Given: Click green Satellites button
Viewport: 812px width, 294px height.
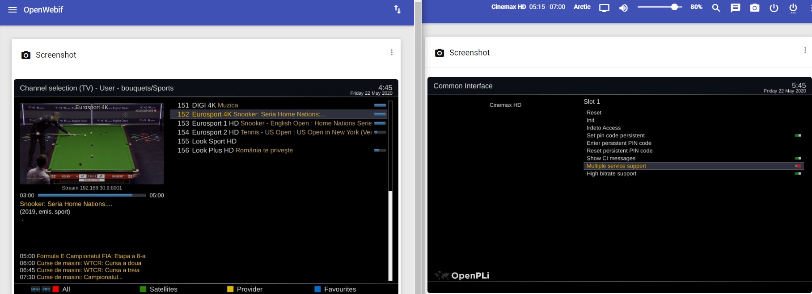Looking at the screenshot, I should coord(159,289).
